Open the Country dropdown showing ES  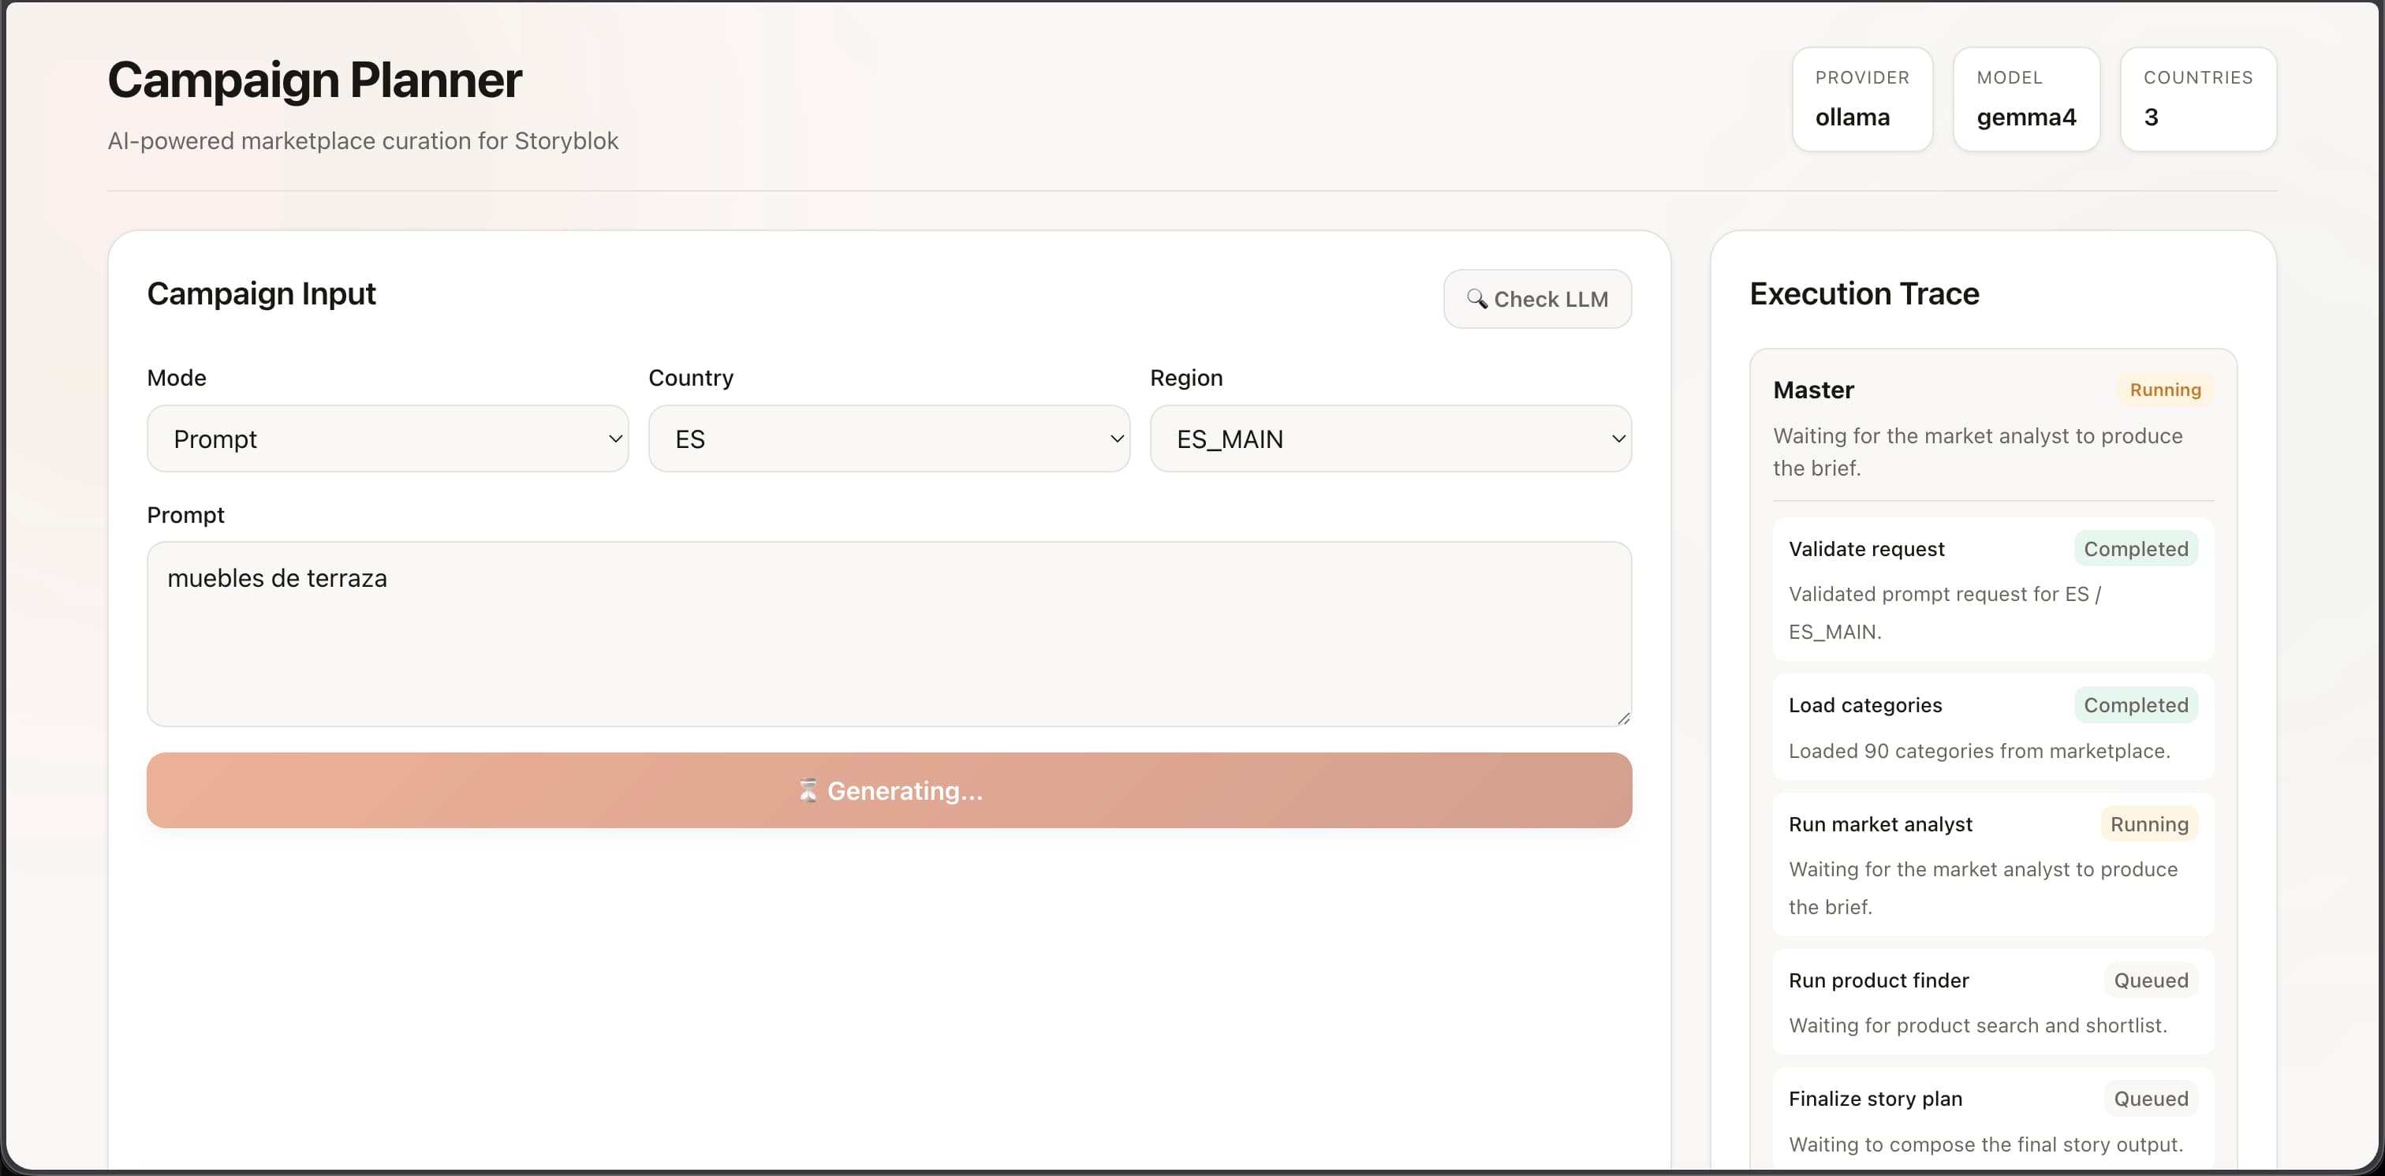889,439
